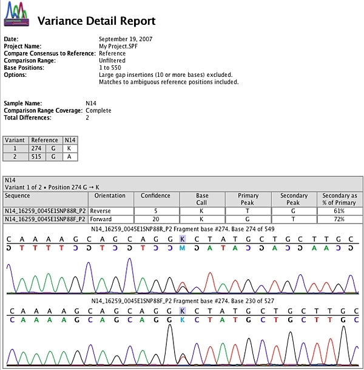The height and width of the screenshot is (370, 364).
Task: Select row N14_16259_0045E1SNP88R_P2 sequence name
Action: [x=45, y=211]
